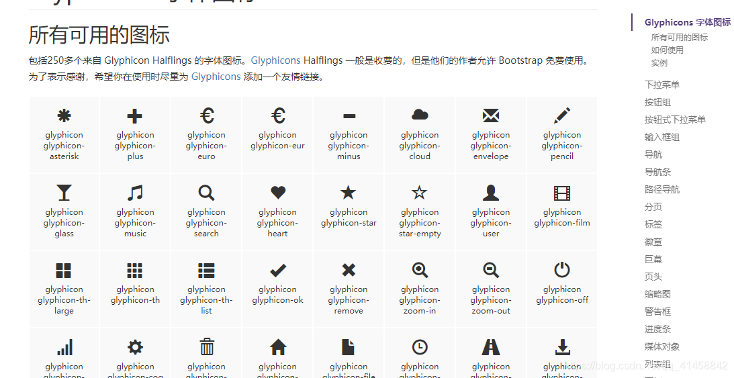
Task: Click the 'glyphicon glyphicon-asterisk' label text
Action: [x=64, y=146]
